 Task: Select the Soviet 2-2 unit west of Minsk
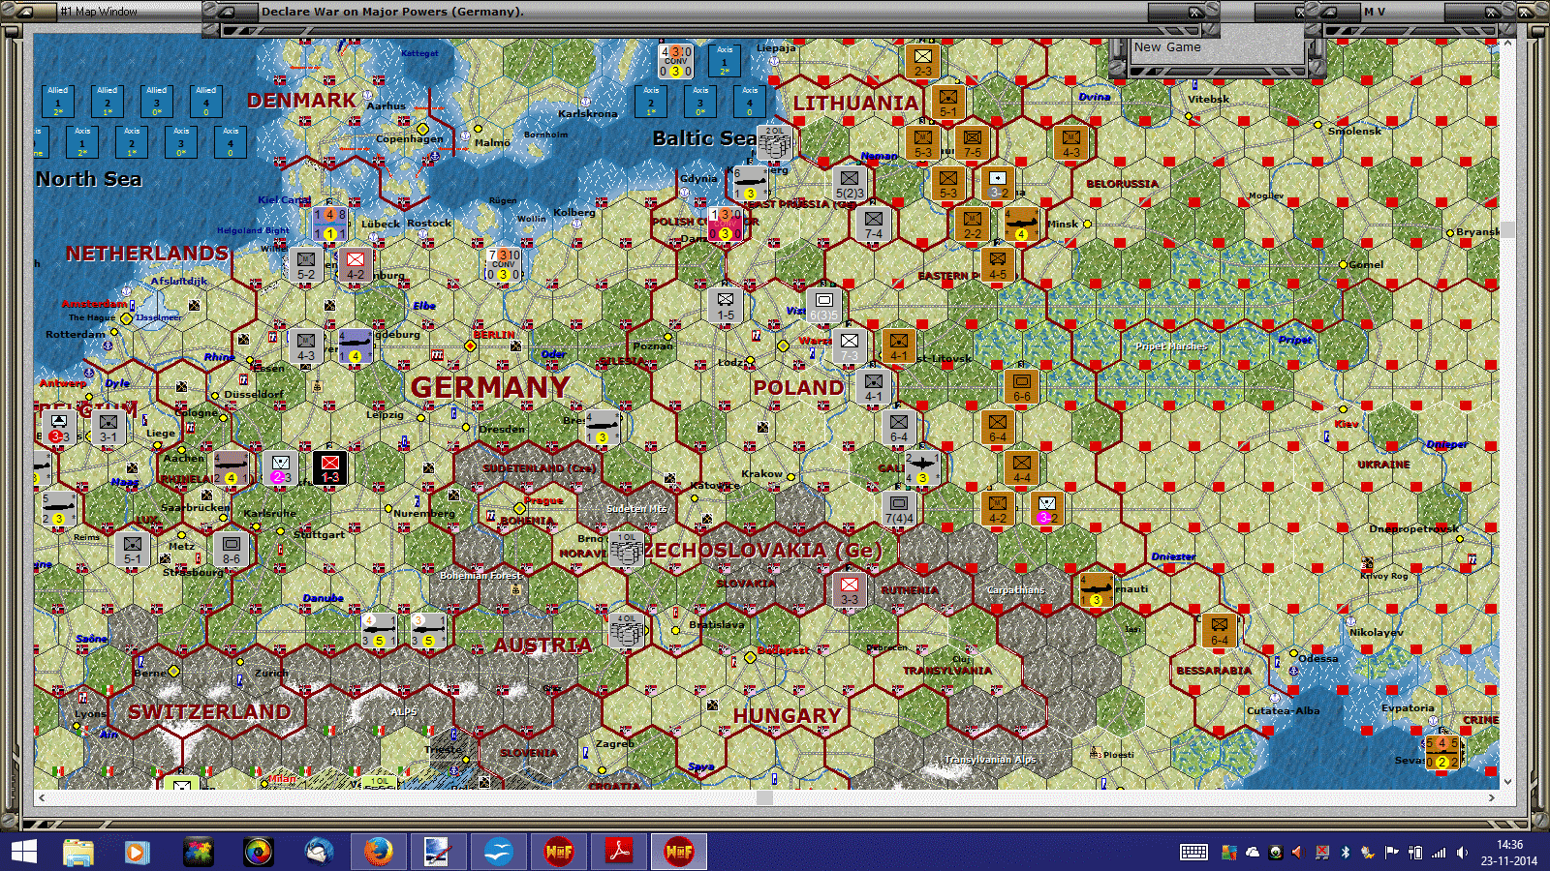pos(973,224)
